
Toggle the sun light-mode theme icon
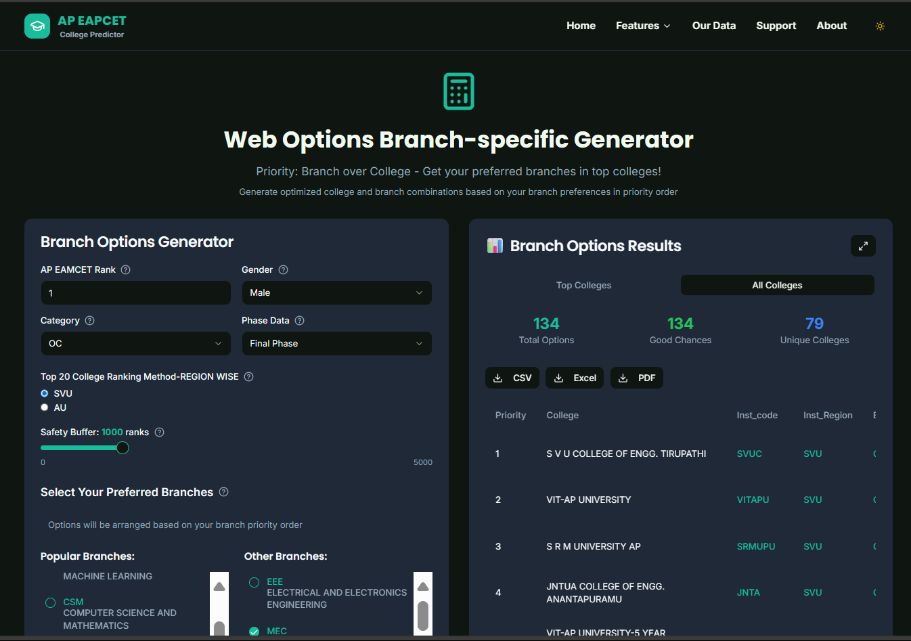[x=880, y=26]
